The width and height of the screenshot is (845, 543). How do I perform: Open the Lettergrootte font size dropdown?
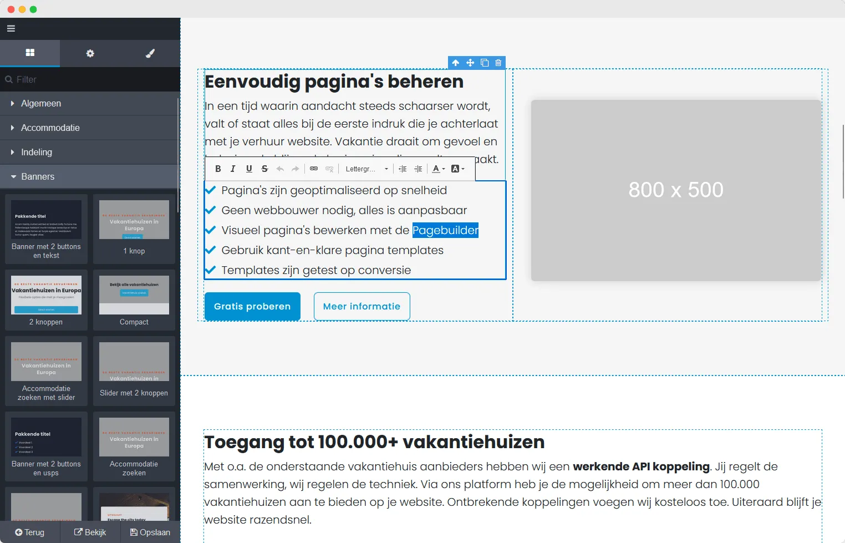pos(366,169)
